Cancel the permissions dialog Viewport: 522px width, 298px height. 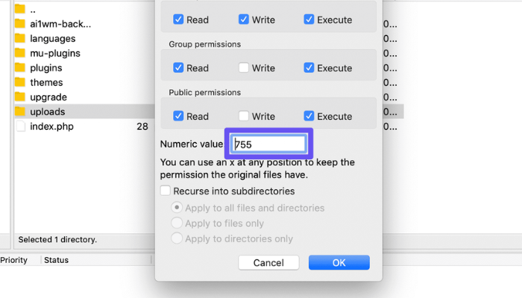[x=268, y=262]
